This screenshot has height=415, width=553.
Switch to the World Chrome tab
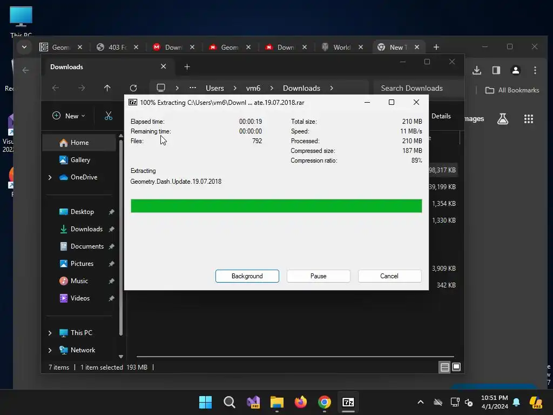point(342,48)
